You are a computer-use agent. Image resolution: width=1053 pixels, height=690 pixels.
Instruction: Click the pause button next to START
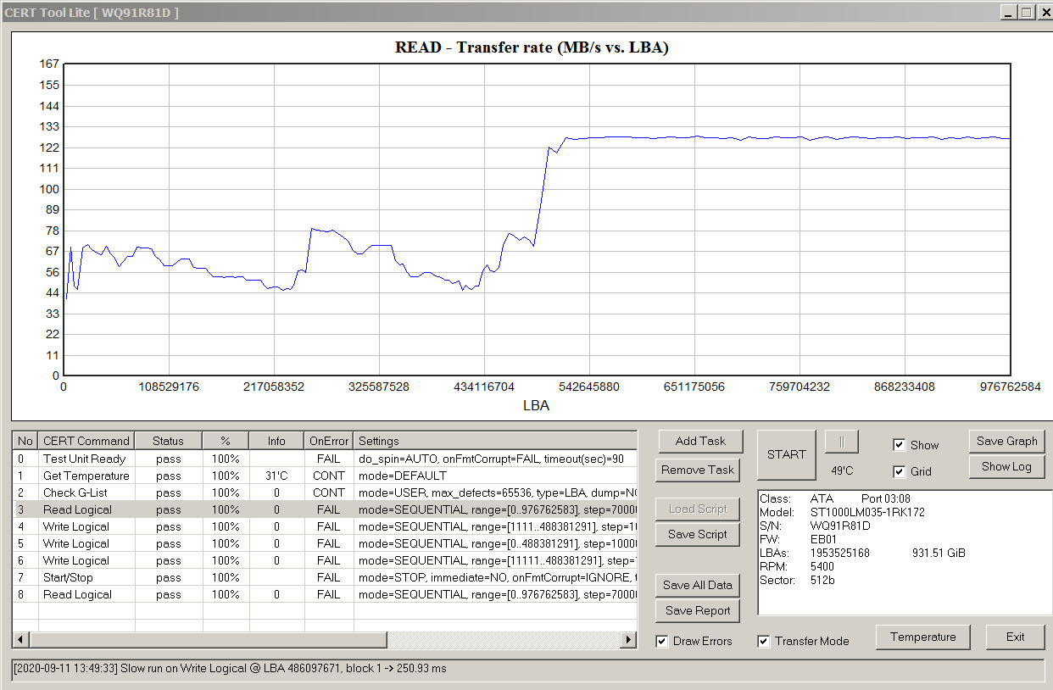click(841, 442)
